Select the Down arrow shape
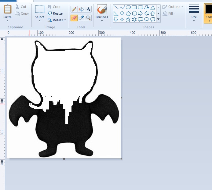 (x=116, y=20)
